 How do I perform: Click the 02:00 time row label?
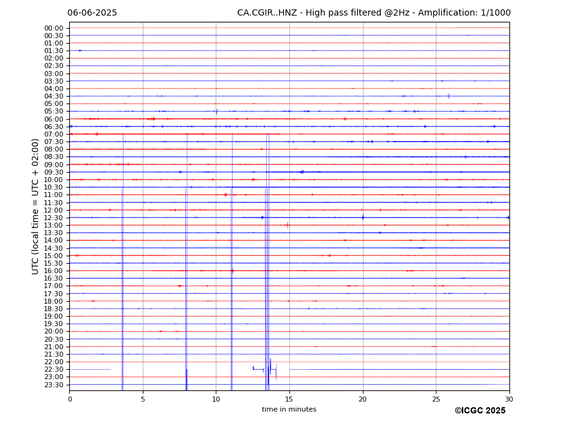[x=54, y=58]
